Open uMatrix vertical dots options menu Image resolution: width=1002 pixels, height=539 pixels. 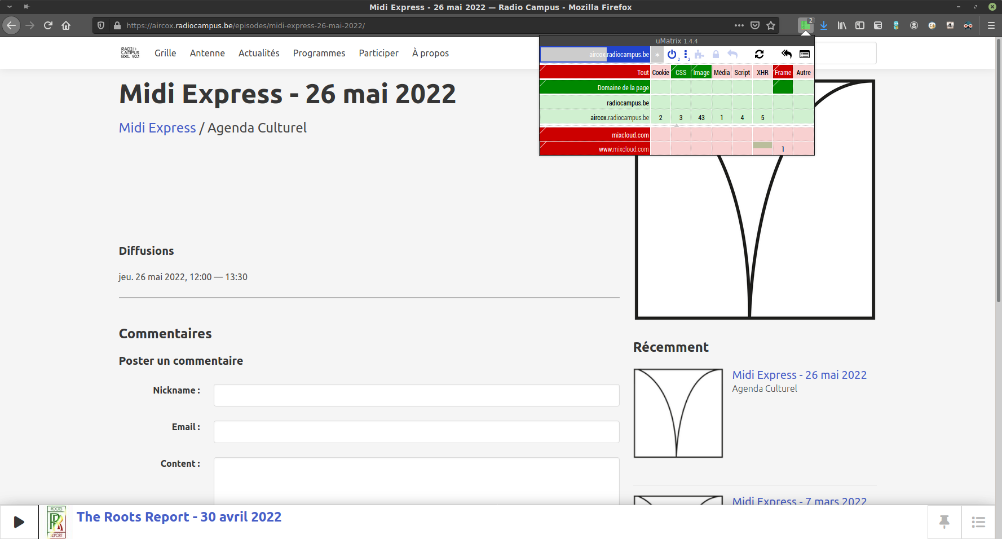[x=686, y=54]
